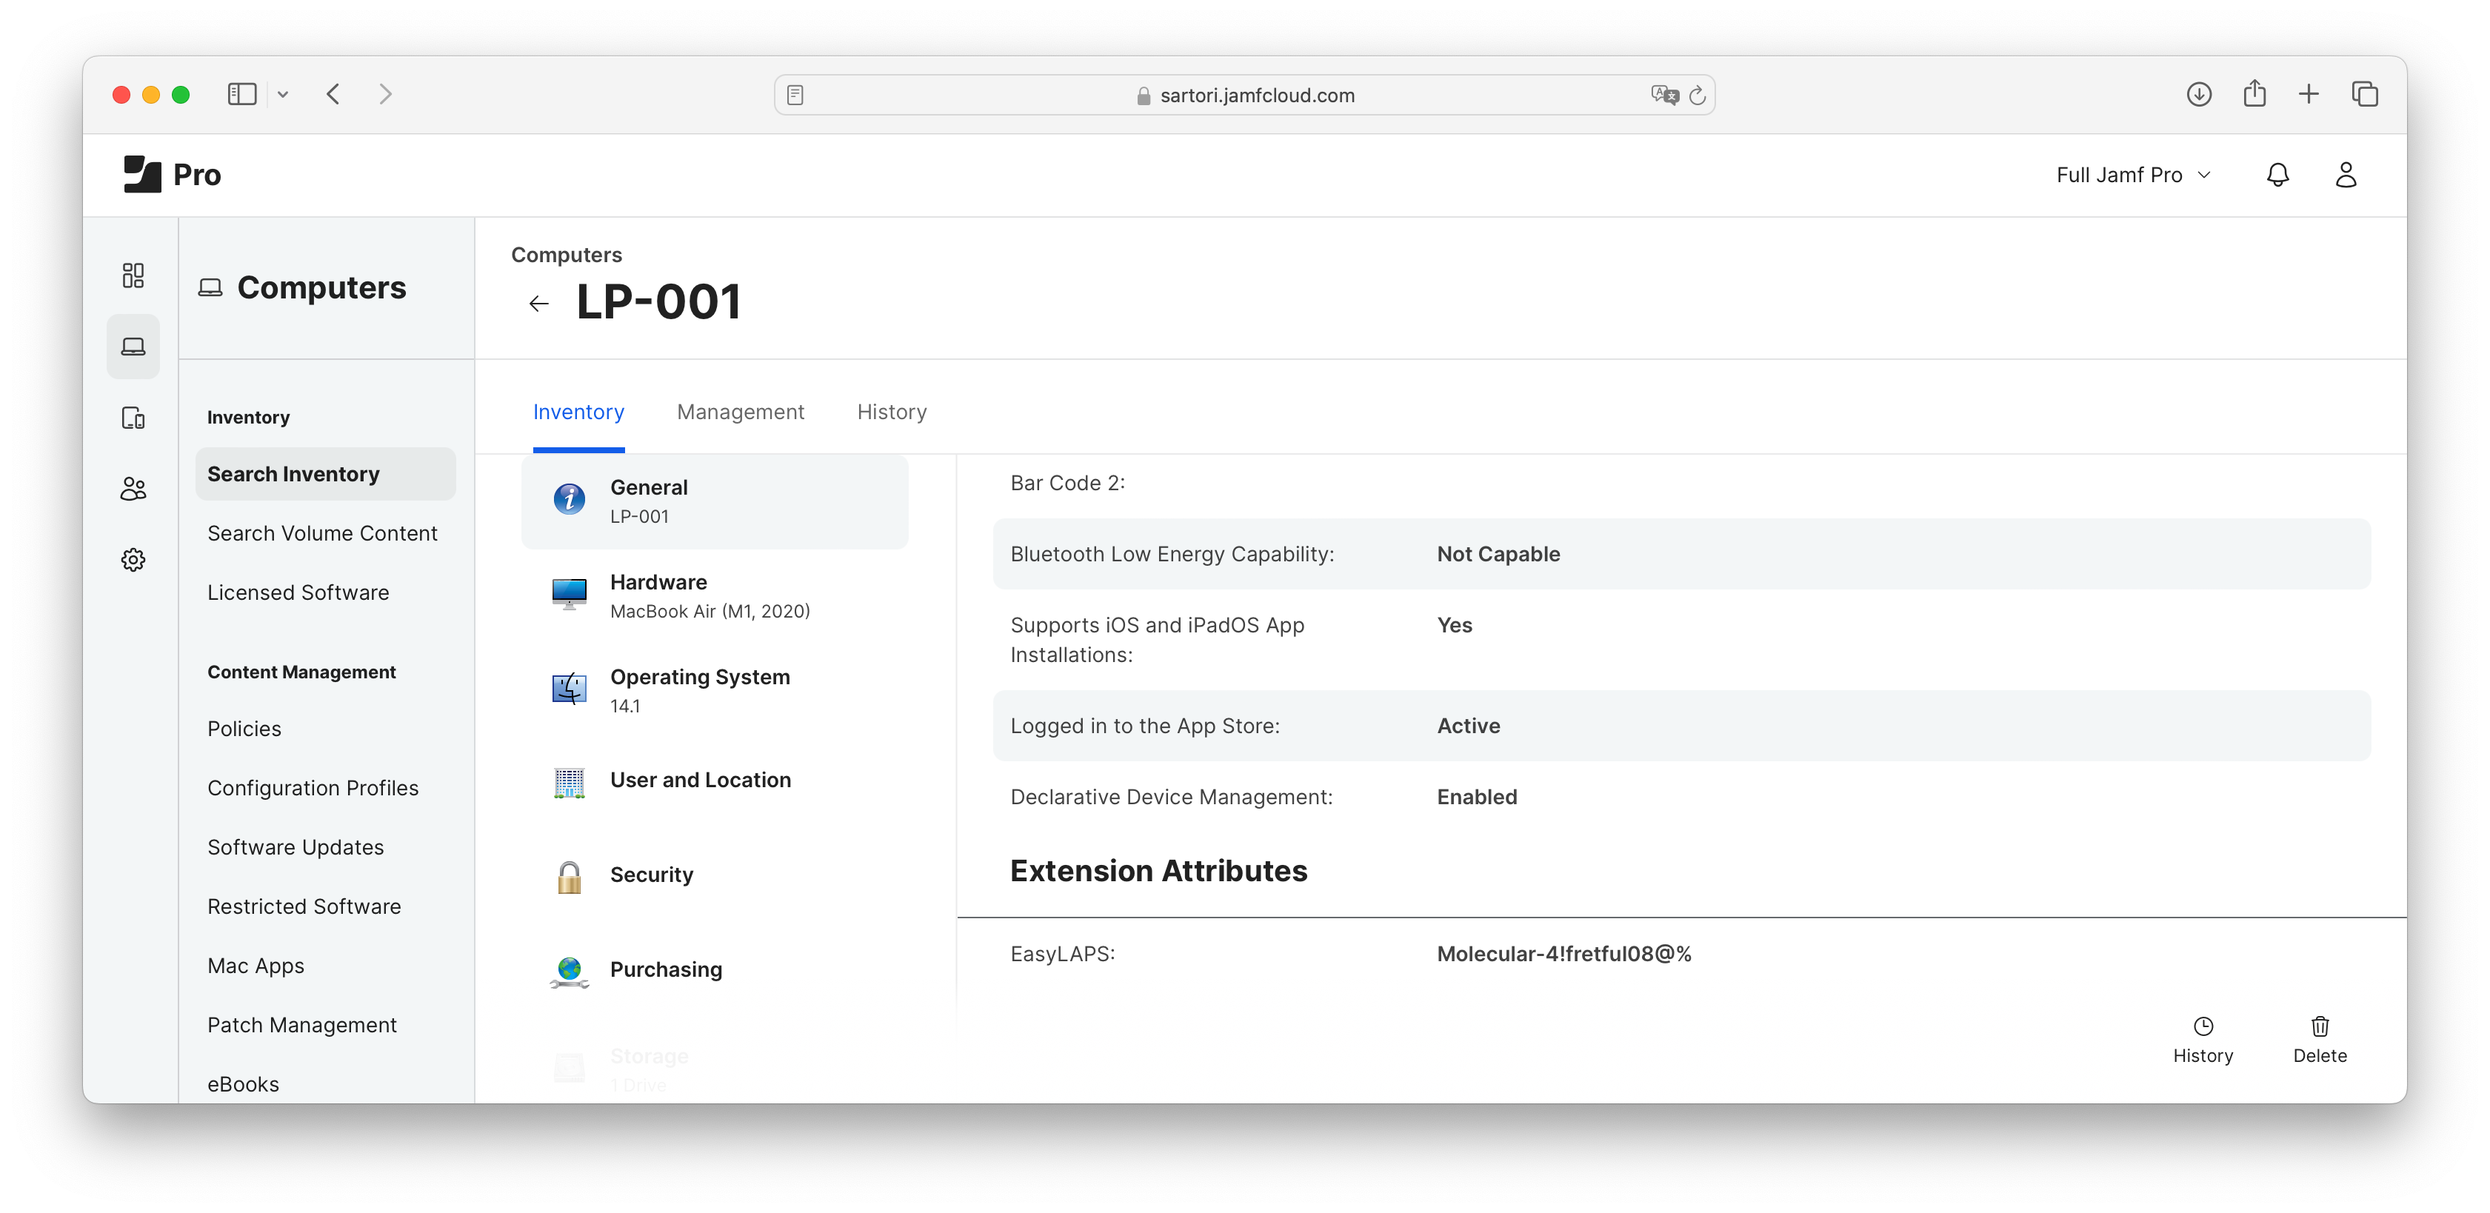Click the User and Location building icon
The width and height of the screenshot is (2490, 1213).
click(x=568, y=782)
